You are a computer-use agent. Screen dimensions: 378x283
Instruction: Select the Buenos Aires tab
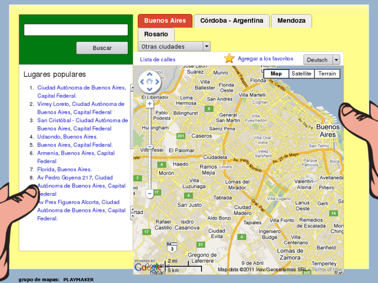[165, 21]
